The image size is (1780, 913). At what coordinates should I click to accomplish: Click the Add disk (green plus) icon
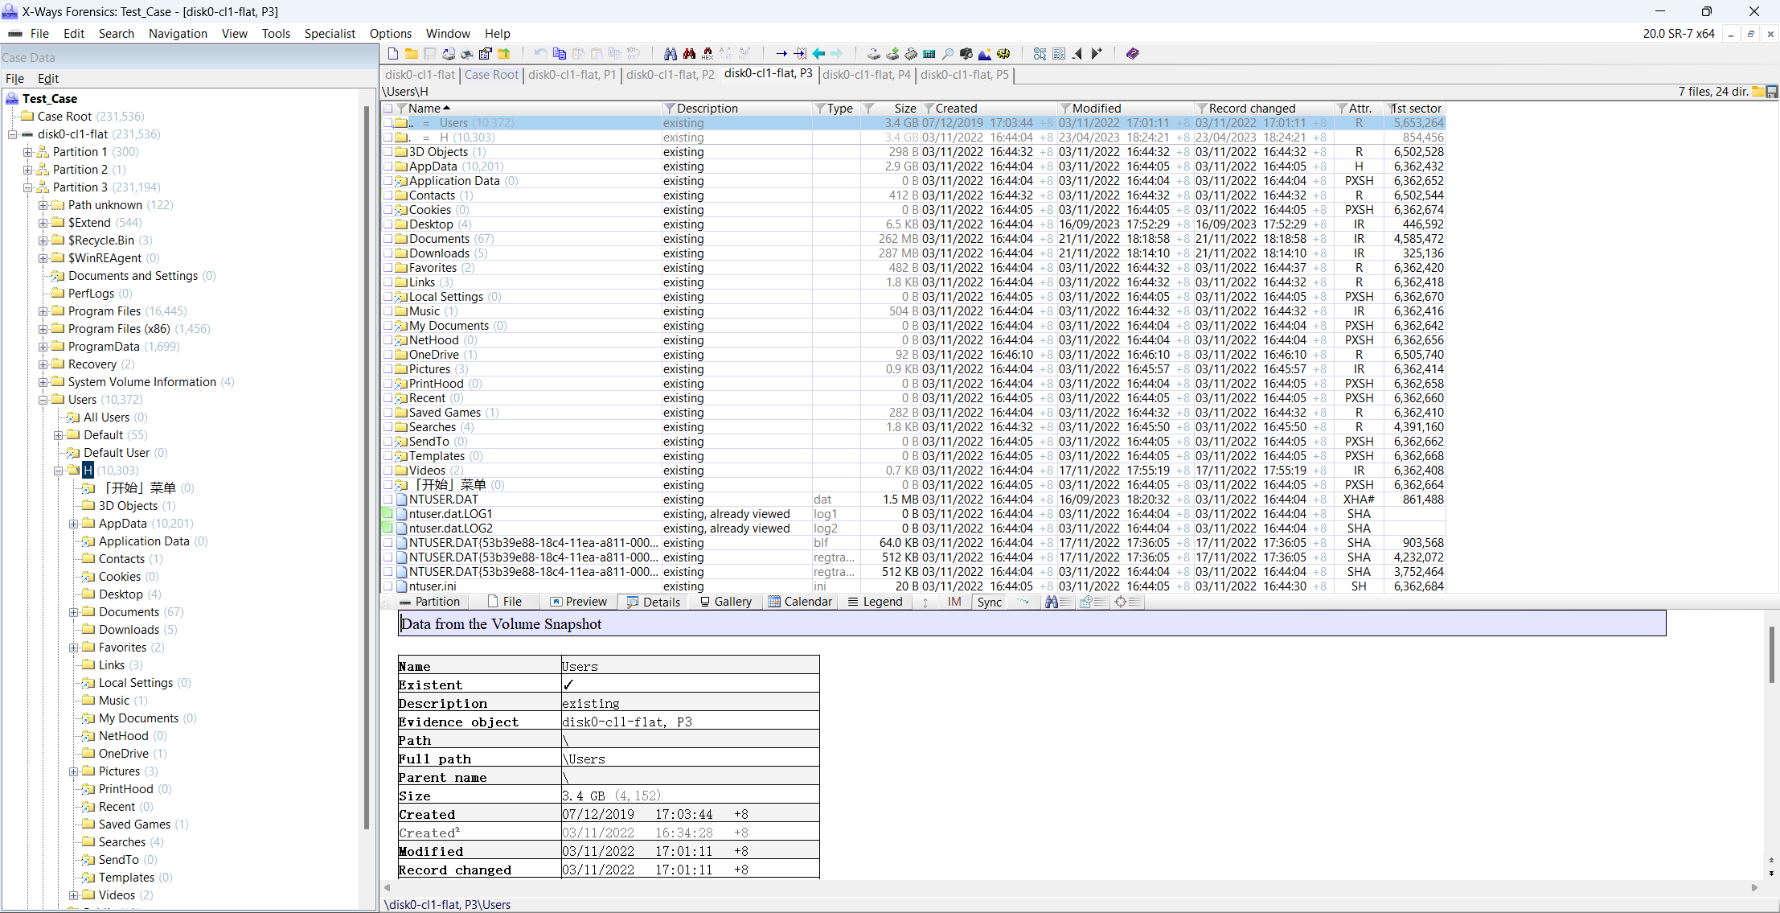click(x=892, y=54)
